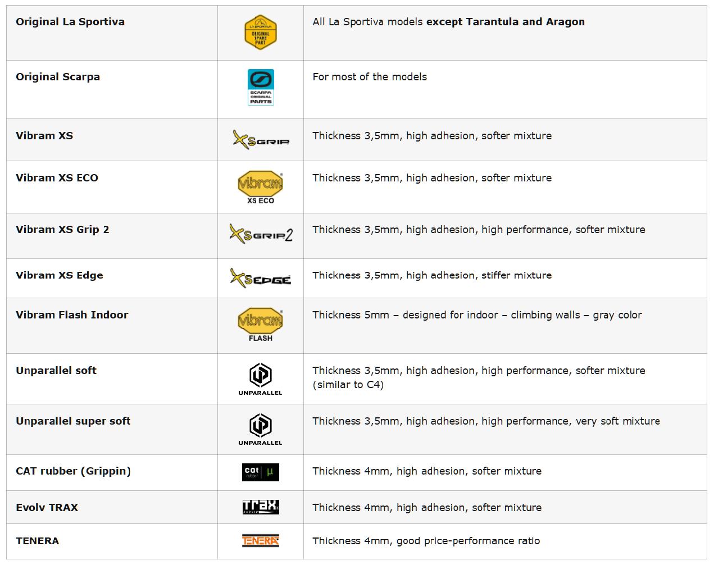This screenshot has width=714, height=565.
Task: Click the TENERA logo
Action: click(261, 540)
